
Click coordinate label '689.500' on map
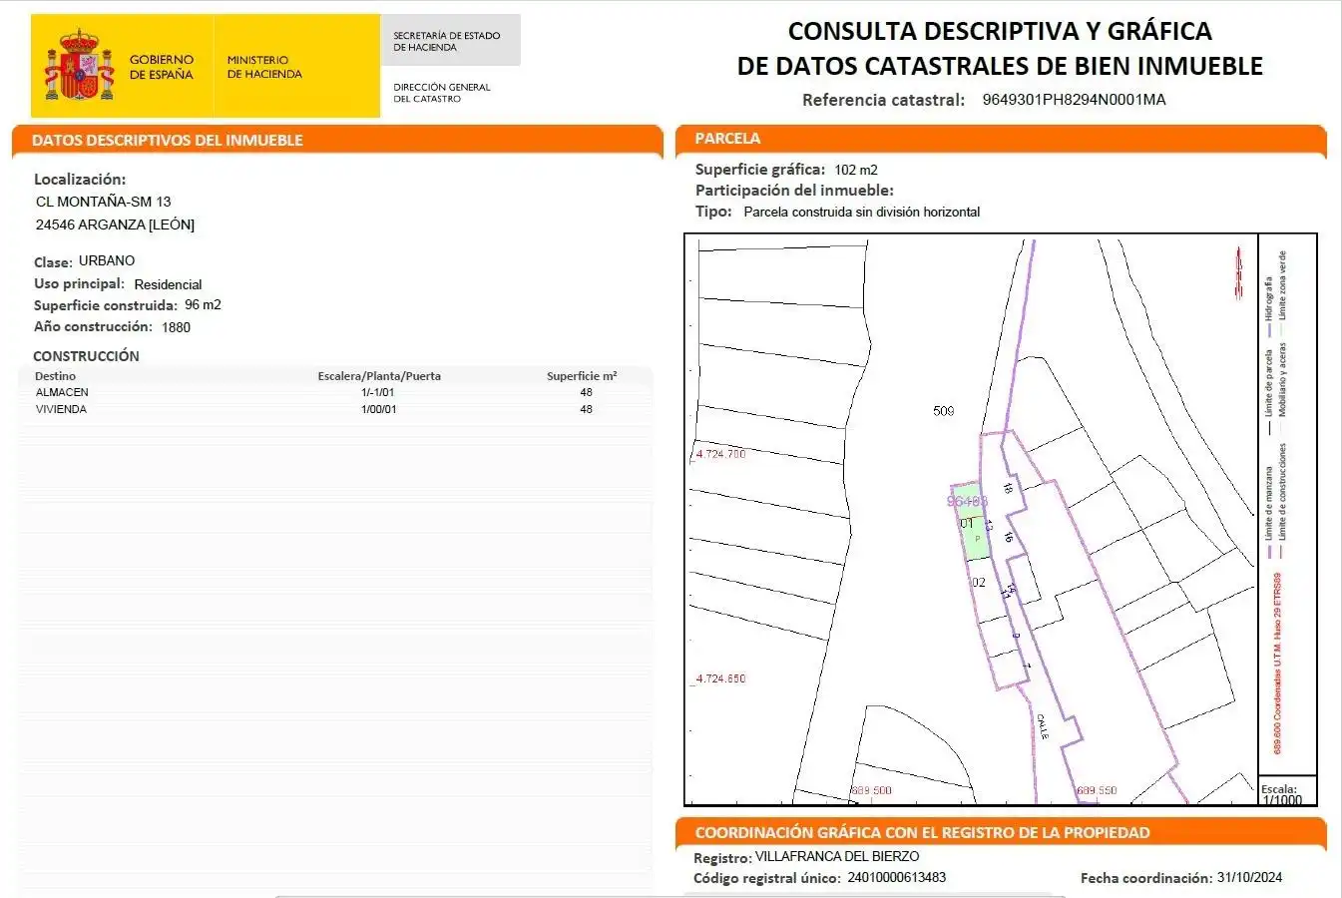click(872, 790)
